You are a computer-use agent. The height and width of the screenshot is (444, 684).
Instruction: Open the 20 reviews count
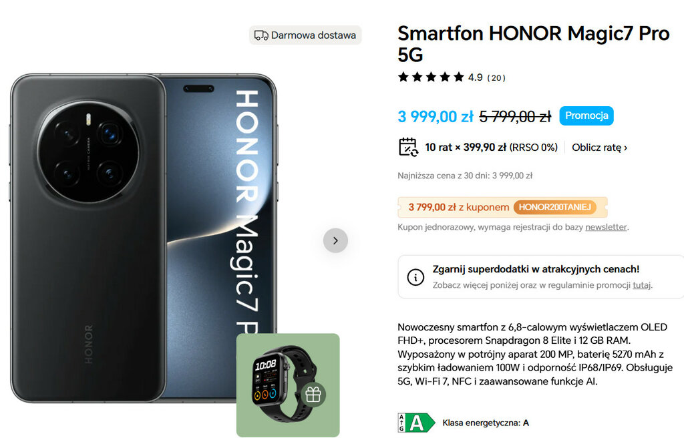click(496, 77)
